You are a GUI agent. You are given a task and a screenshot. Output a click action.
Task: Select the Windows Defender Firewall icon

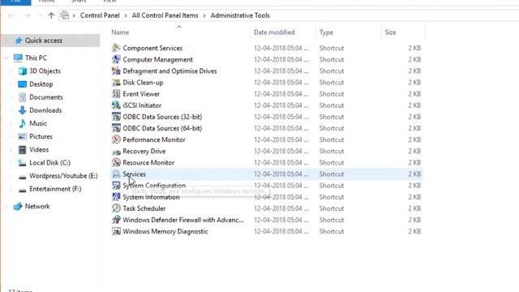point(116,220)
